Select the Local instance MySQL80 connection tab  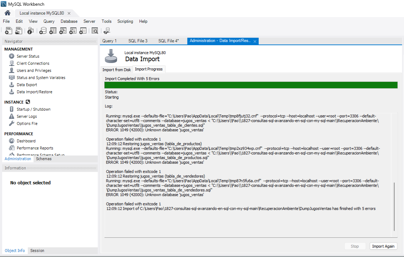point(42,13)
